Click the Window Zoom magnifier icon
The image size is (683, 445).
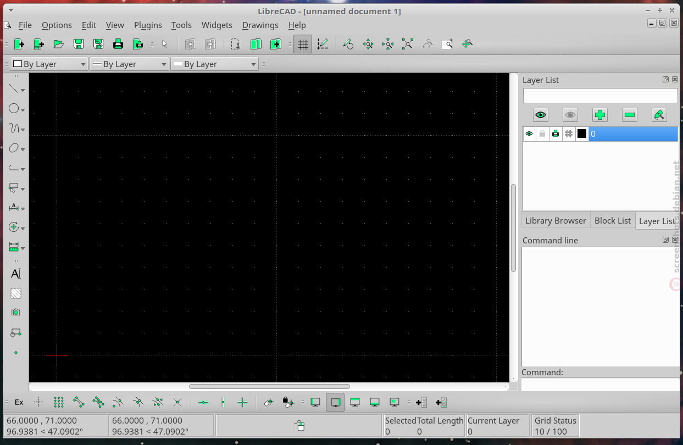pyautogui.click(x=447, y=44)
